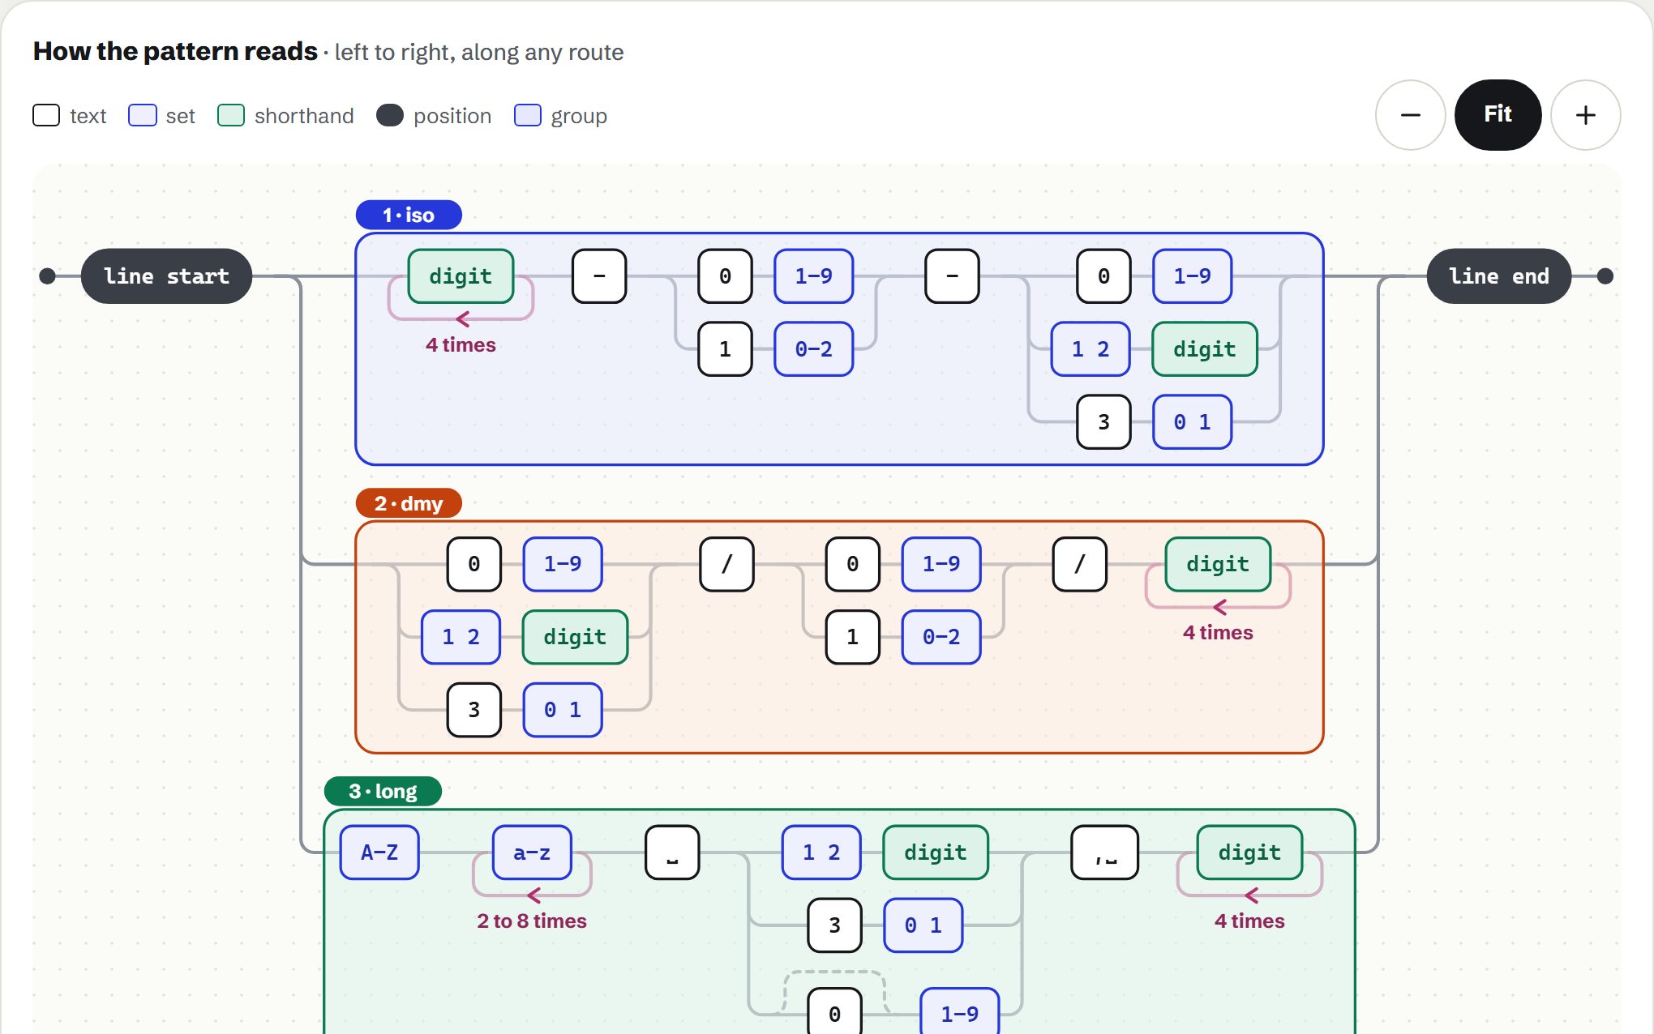The width and height of the screenshot is (1654, 1034).
Task: Click the text legend swatch
Action: (46, 115)
